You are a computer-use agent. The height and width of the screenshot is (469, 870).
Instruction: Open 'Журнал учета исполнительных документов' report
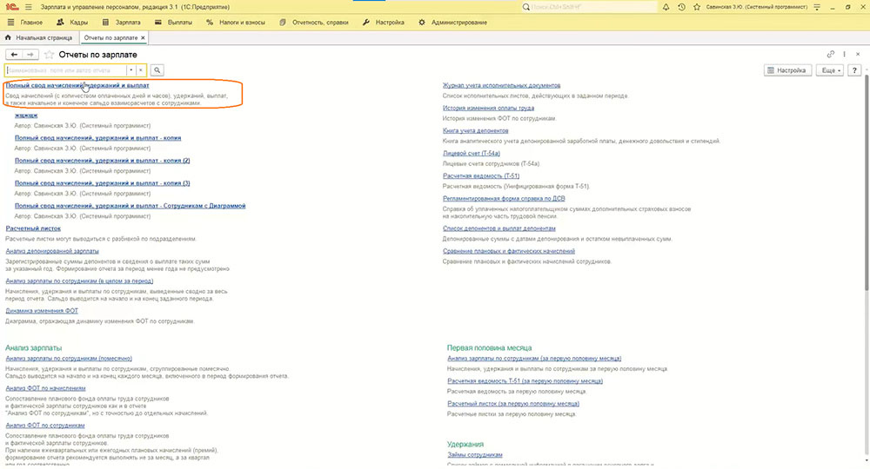point(502,85)
